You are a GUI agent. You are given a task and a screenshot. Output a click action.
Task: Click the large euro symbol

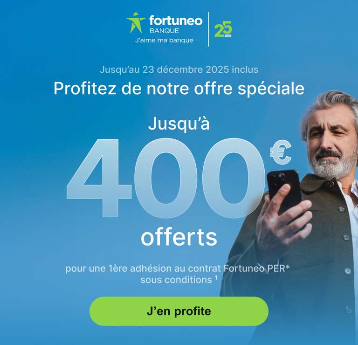[281, 152]
